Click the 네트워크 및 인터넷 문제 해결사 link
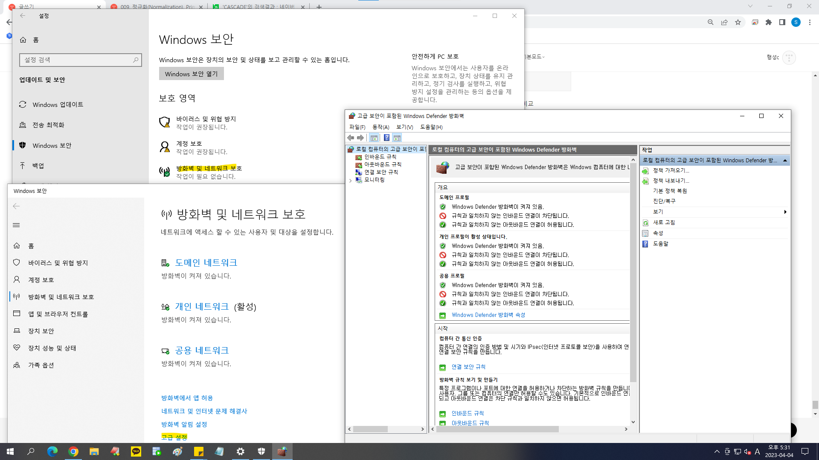The width and height of the screenshot is (819, 460). click(204, 411)
